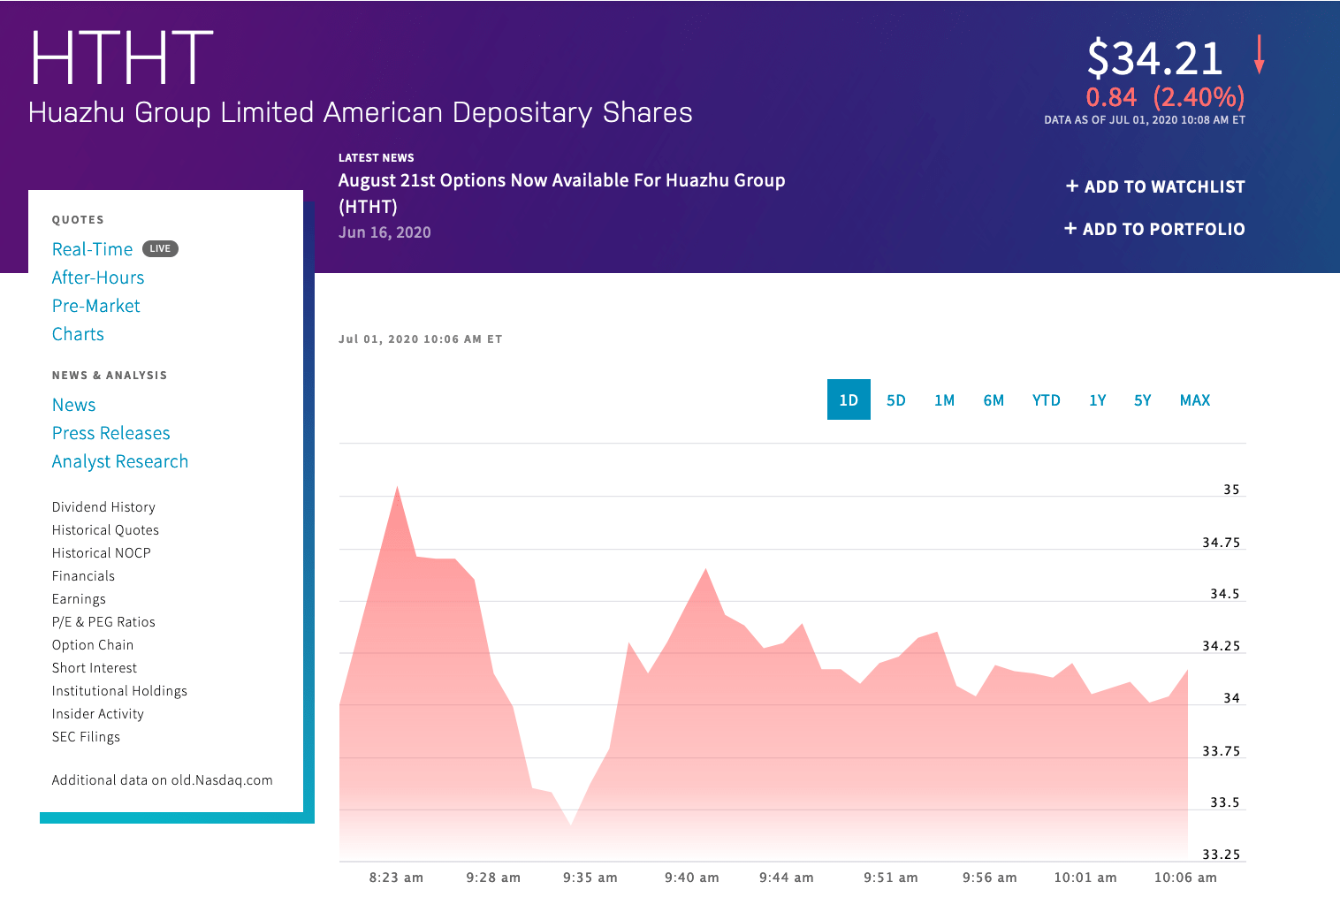Open Historical Quotes
This screenshot has width=1340, height=912.
[x=105, y=530]
